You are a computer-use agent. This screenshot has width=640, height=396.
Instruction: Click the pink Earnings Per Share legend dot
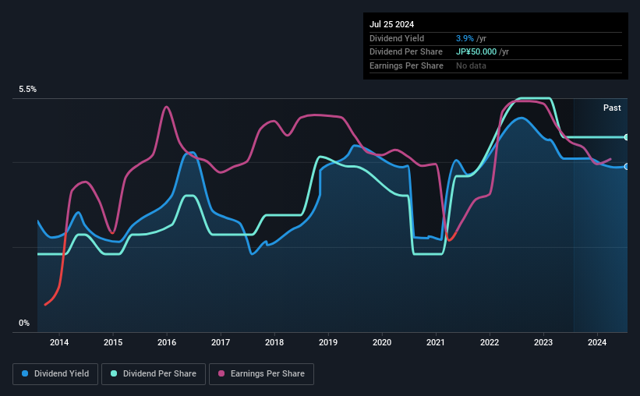pos(221,373)
